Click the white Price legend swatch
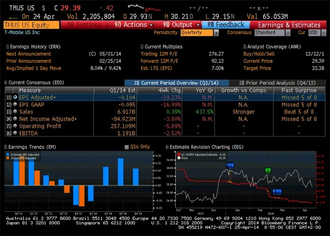This screenshot has width=330, height=236. (179, 158)
